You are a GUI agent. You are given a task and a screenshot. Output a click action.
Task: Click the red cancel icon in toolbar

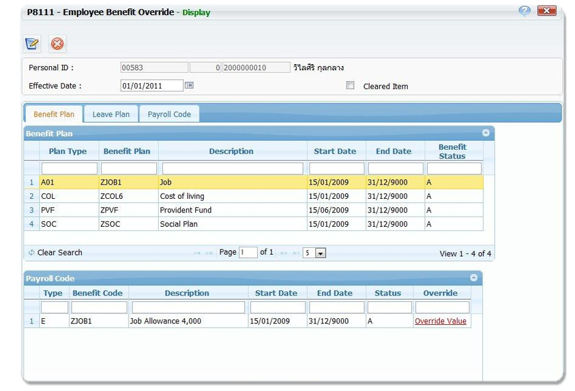pos(57,44)
